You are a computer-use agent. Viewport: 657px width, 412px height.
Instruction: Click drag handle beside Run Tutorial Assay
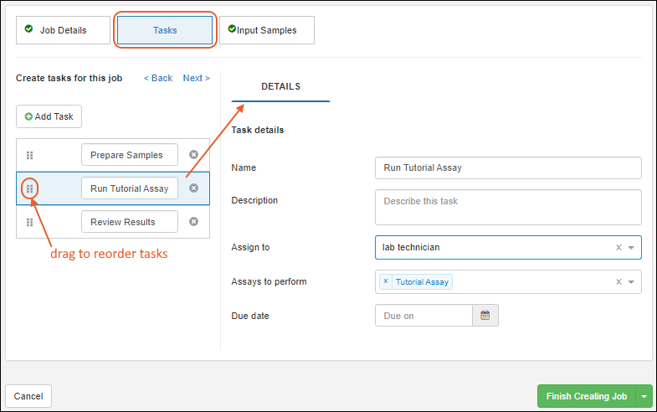[29, 188]
